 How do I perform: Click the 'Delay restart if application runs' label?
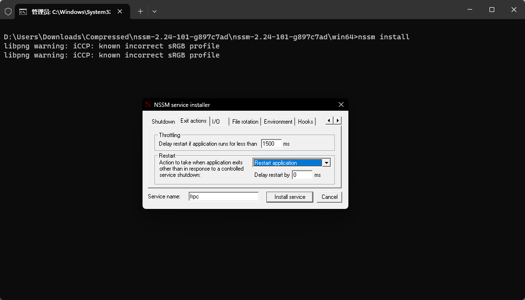coord(208,144)
